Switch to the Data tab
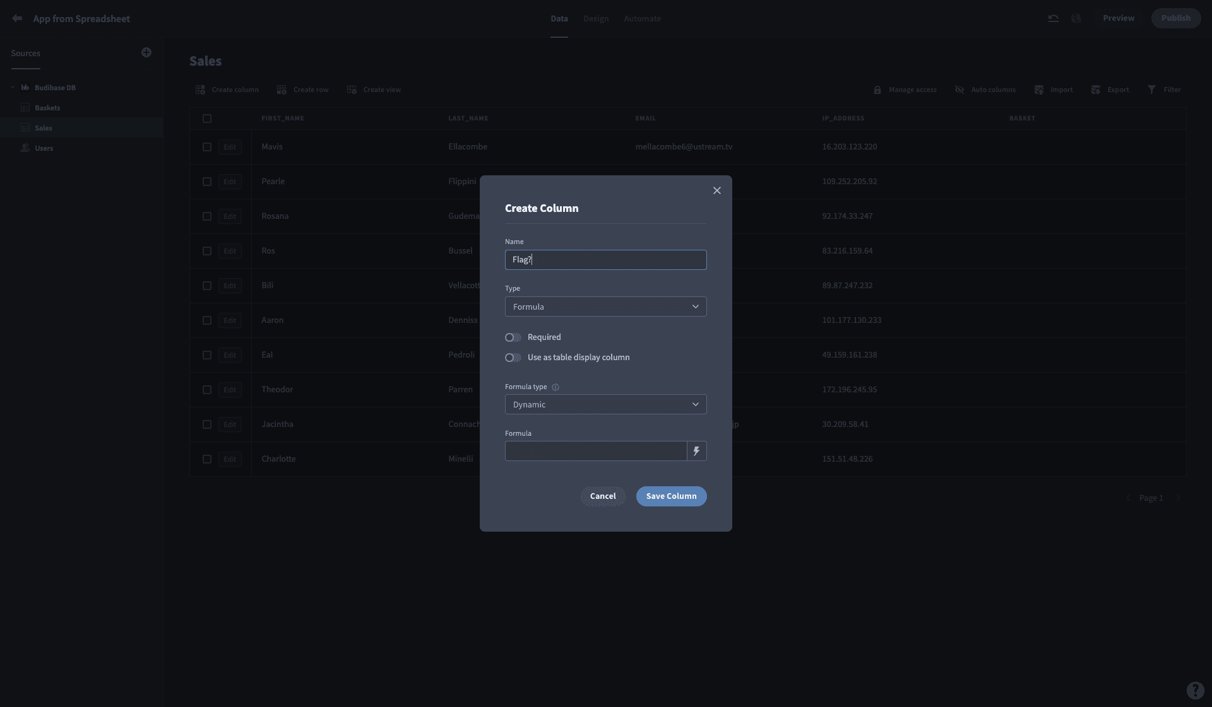Image resolution: width=1212 pixels, height=707 pixels. (x=559, y=18)
